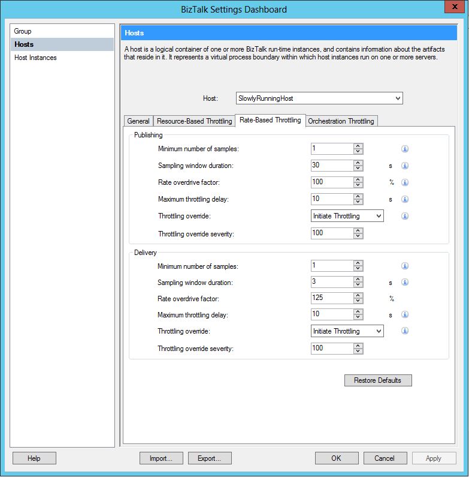
Task: Click Delivery Throttling override severity field
Action: pyautogui.click(x=332, y=349)
